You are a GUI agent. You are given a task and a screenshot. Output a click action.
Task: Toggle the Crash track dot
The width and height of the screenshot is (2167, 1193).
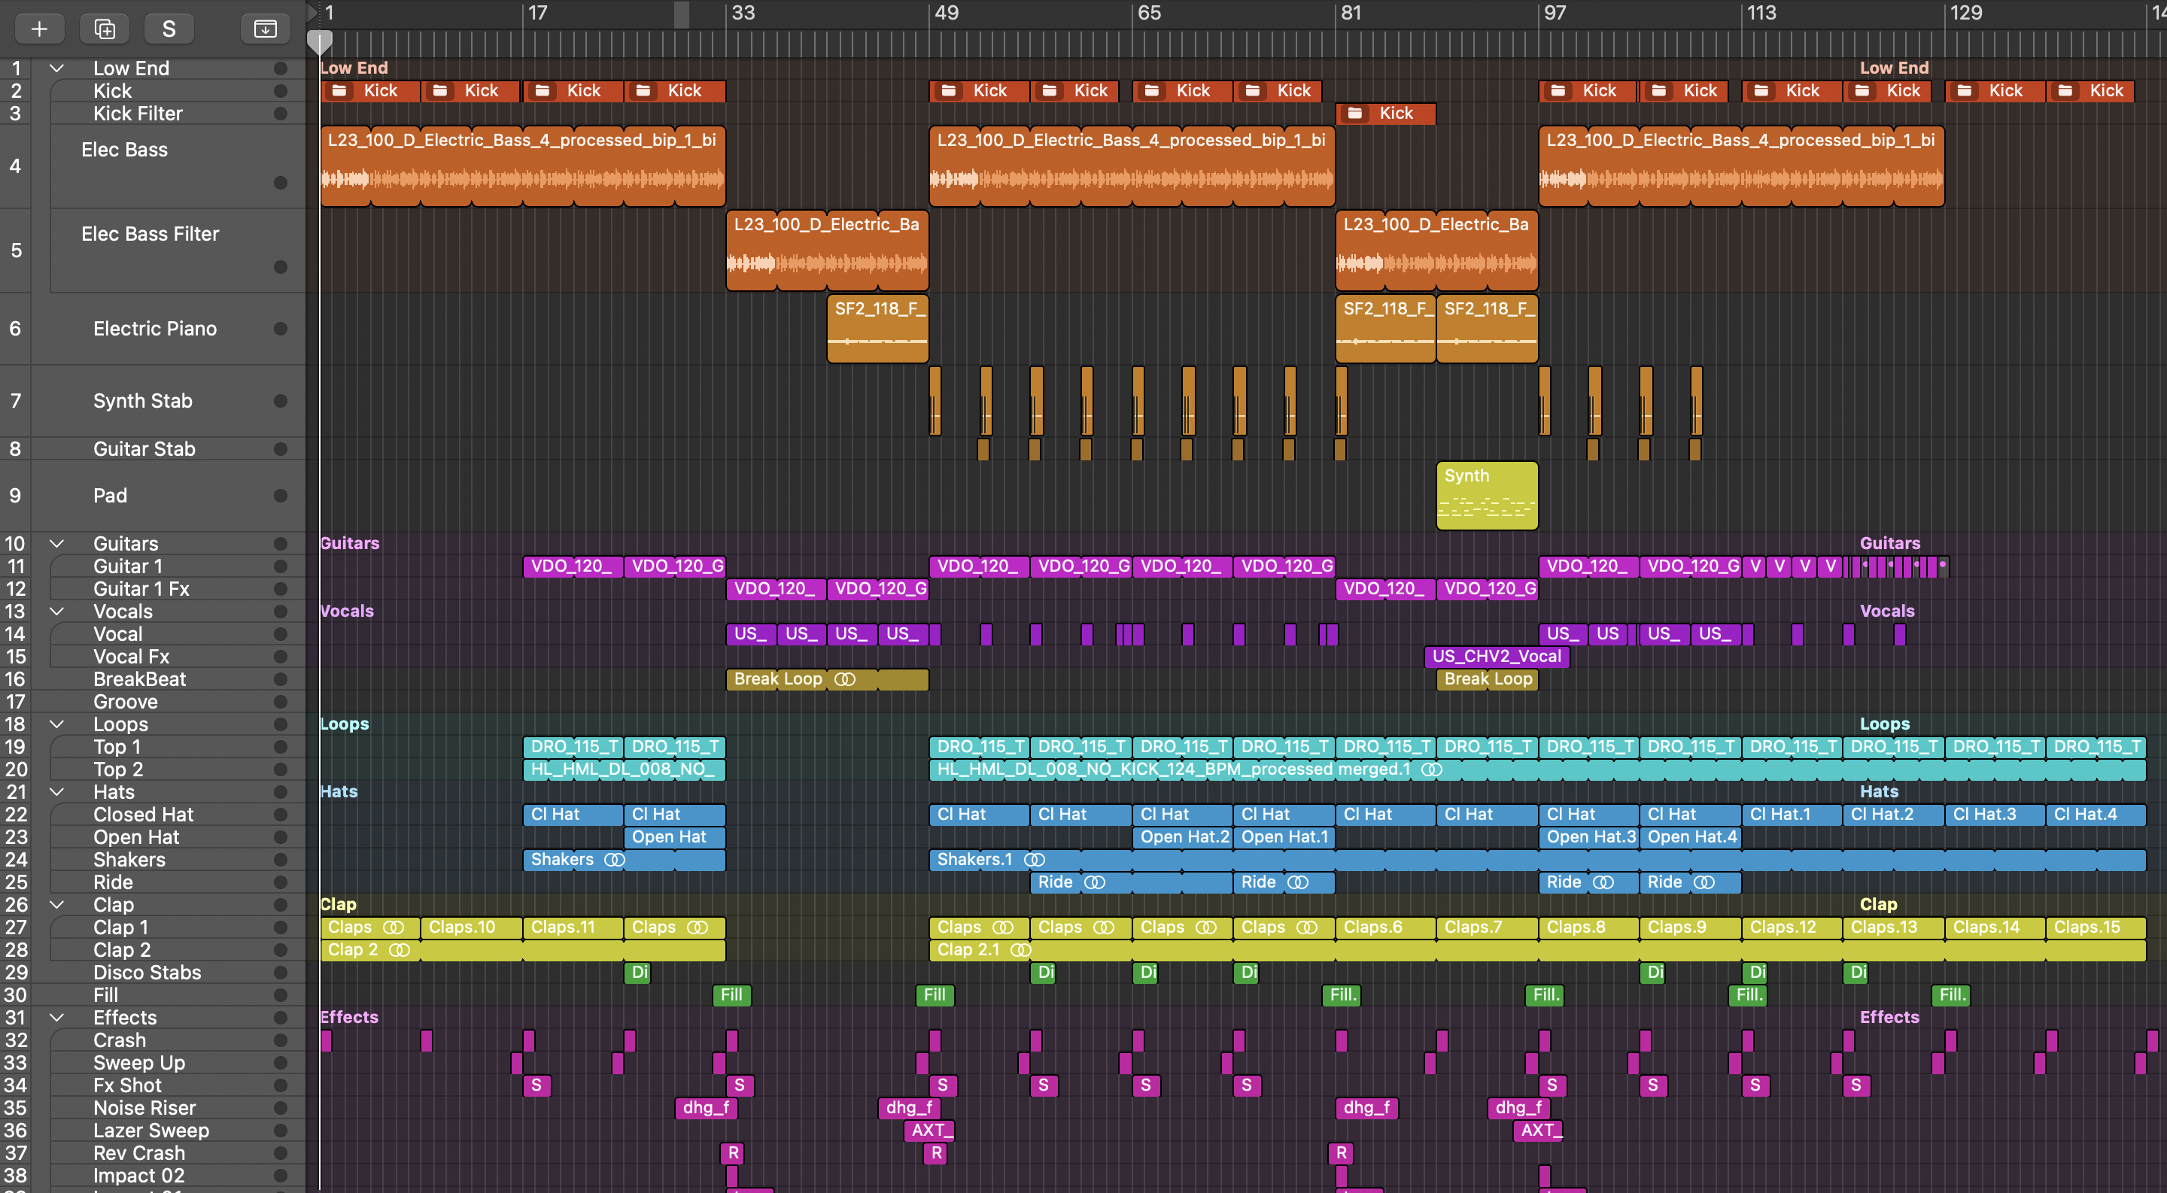tap(280, 1040)
